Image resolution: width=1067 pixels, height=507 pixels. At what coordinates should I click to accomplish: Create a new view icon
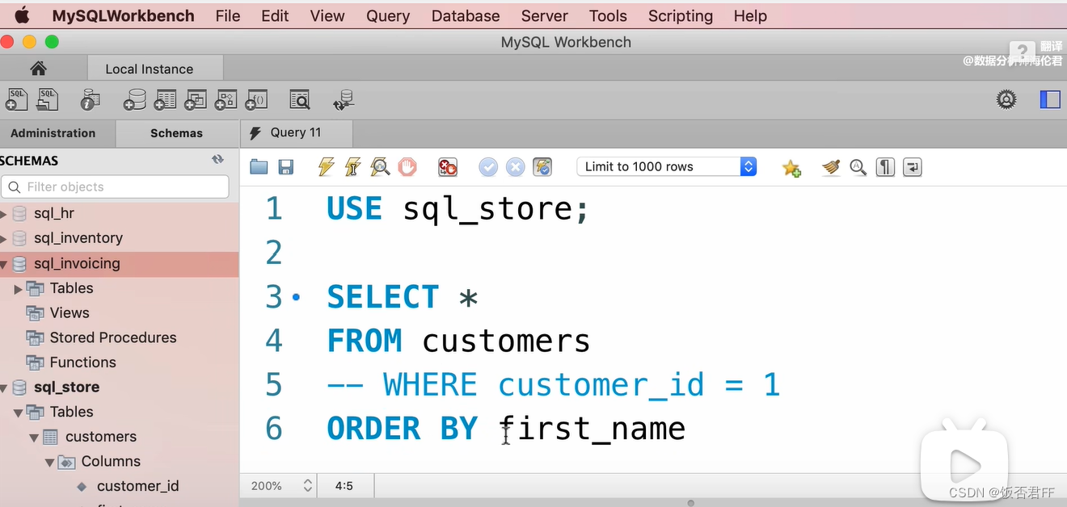pyautogui.click(x=195, y=99)
